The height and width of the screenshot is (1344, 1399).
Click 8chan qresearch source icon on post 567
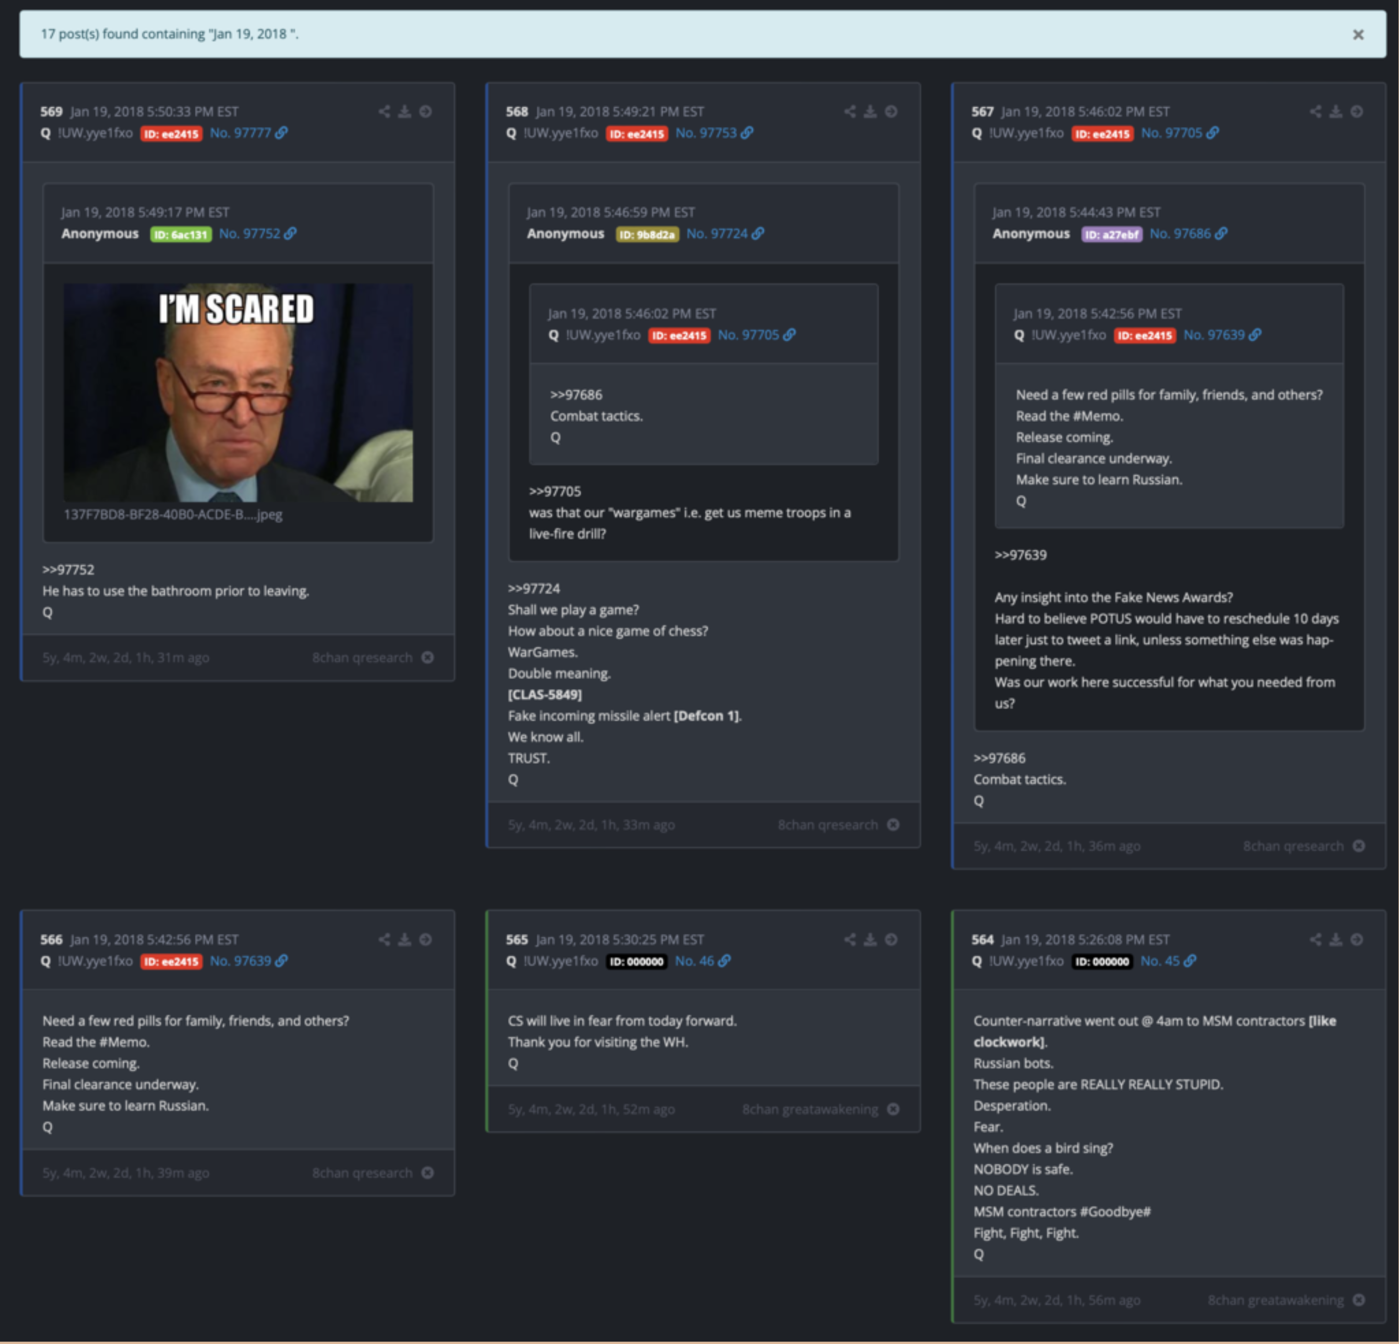[1359, 846]
